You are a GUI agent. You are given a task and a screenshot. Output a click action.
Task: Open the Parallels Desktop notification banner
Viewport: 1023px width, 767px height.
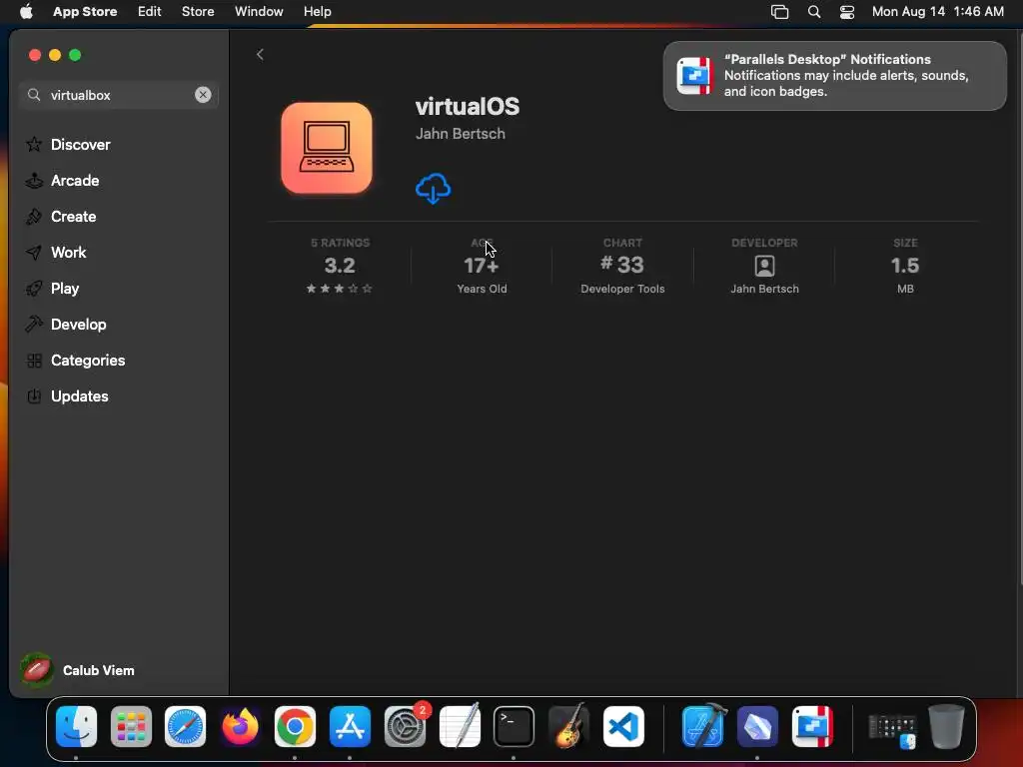834,76
